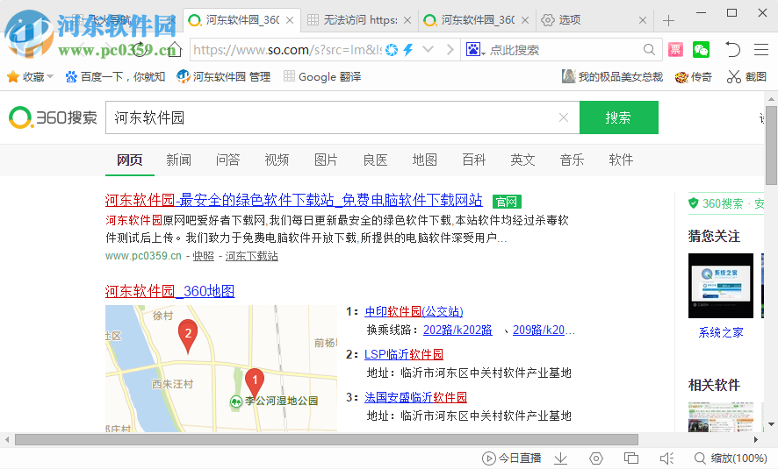Click the go forward arrow in address bar
This screenshot has height=469, width=778.
pos(450,49)
